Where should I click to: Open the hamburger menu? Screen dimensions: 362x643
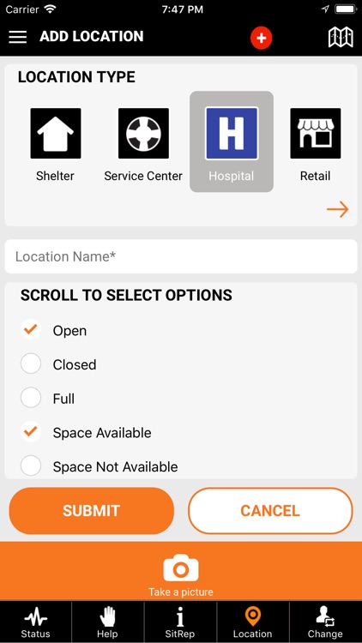click(x=18, y=37)
